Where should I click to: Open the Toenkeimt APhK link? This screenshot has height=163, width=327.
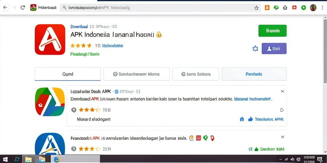click(x=269, y=119)
